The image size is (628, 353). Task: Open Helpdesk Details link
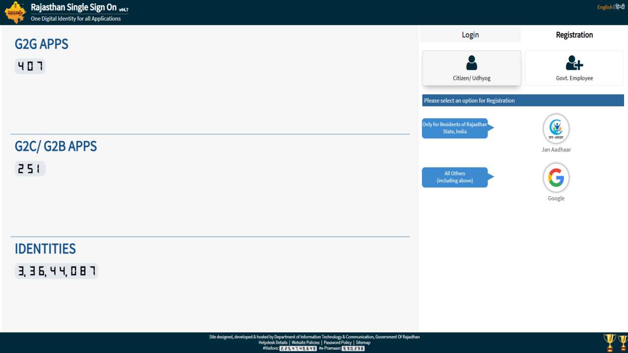point(273,343)
